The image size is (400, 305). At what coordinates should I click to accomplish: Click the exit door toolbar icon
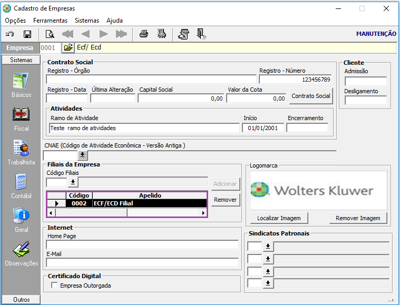[x=201, y=34]
